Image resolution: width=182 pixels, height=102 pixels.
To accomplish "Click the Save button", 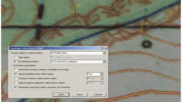I will click(x=79, y=95).
